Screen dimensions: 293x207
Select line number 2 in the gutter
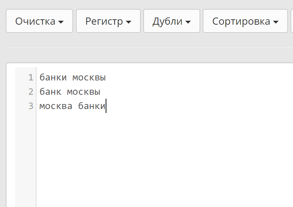tap(30, 92)
